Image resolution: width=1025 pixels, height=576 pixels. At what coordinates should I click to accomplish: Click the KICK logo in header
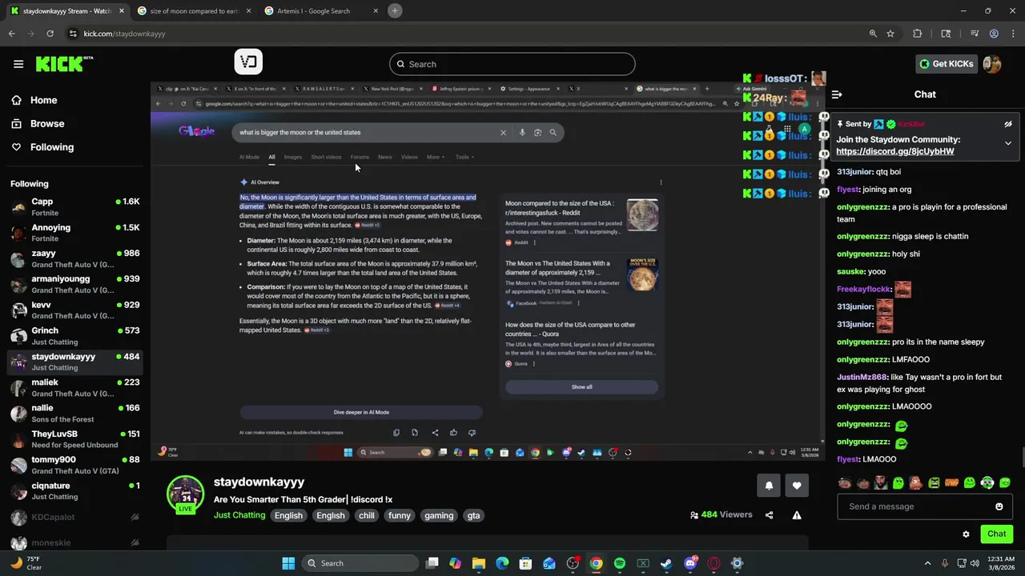(x=64, y=64)
